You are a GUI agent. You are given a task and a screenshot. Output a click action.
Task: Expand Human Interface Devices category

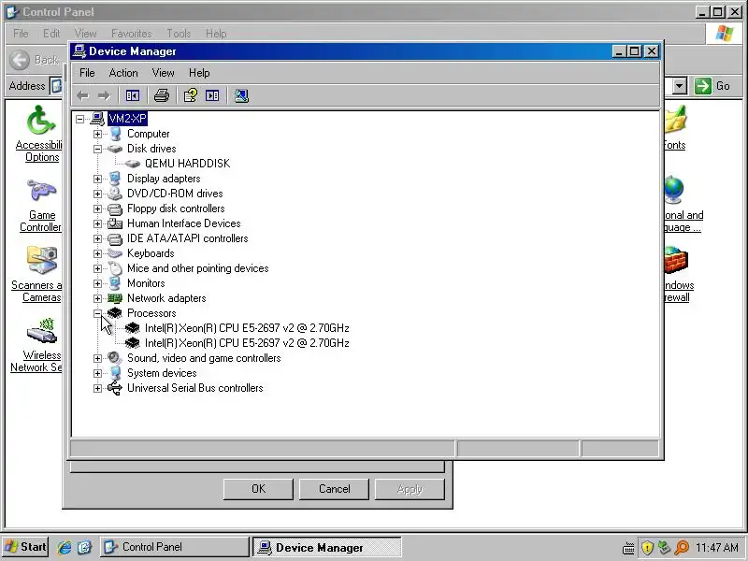point(97,223)
